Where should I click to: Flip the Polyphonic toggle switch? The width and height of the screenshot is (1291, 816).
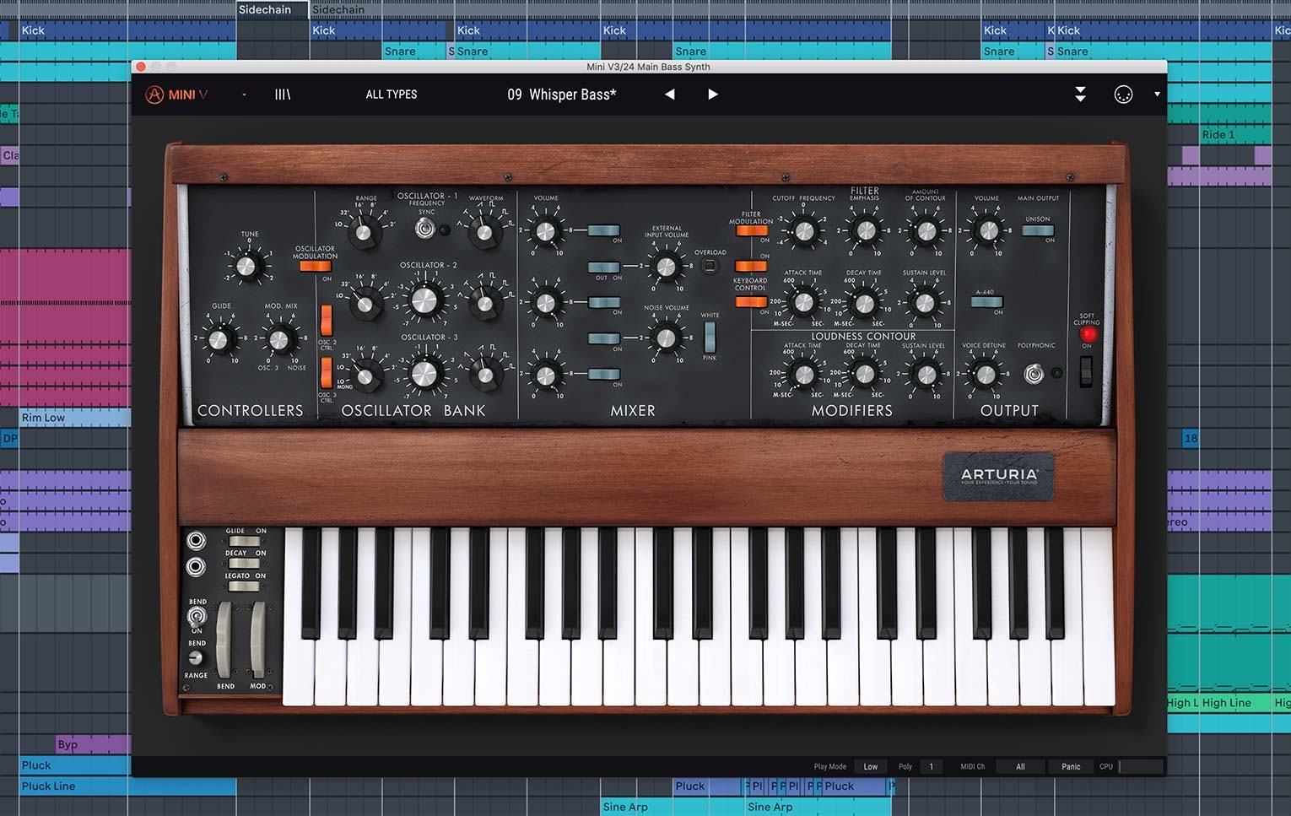[1034, 373]
